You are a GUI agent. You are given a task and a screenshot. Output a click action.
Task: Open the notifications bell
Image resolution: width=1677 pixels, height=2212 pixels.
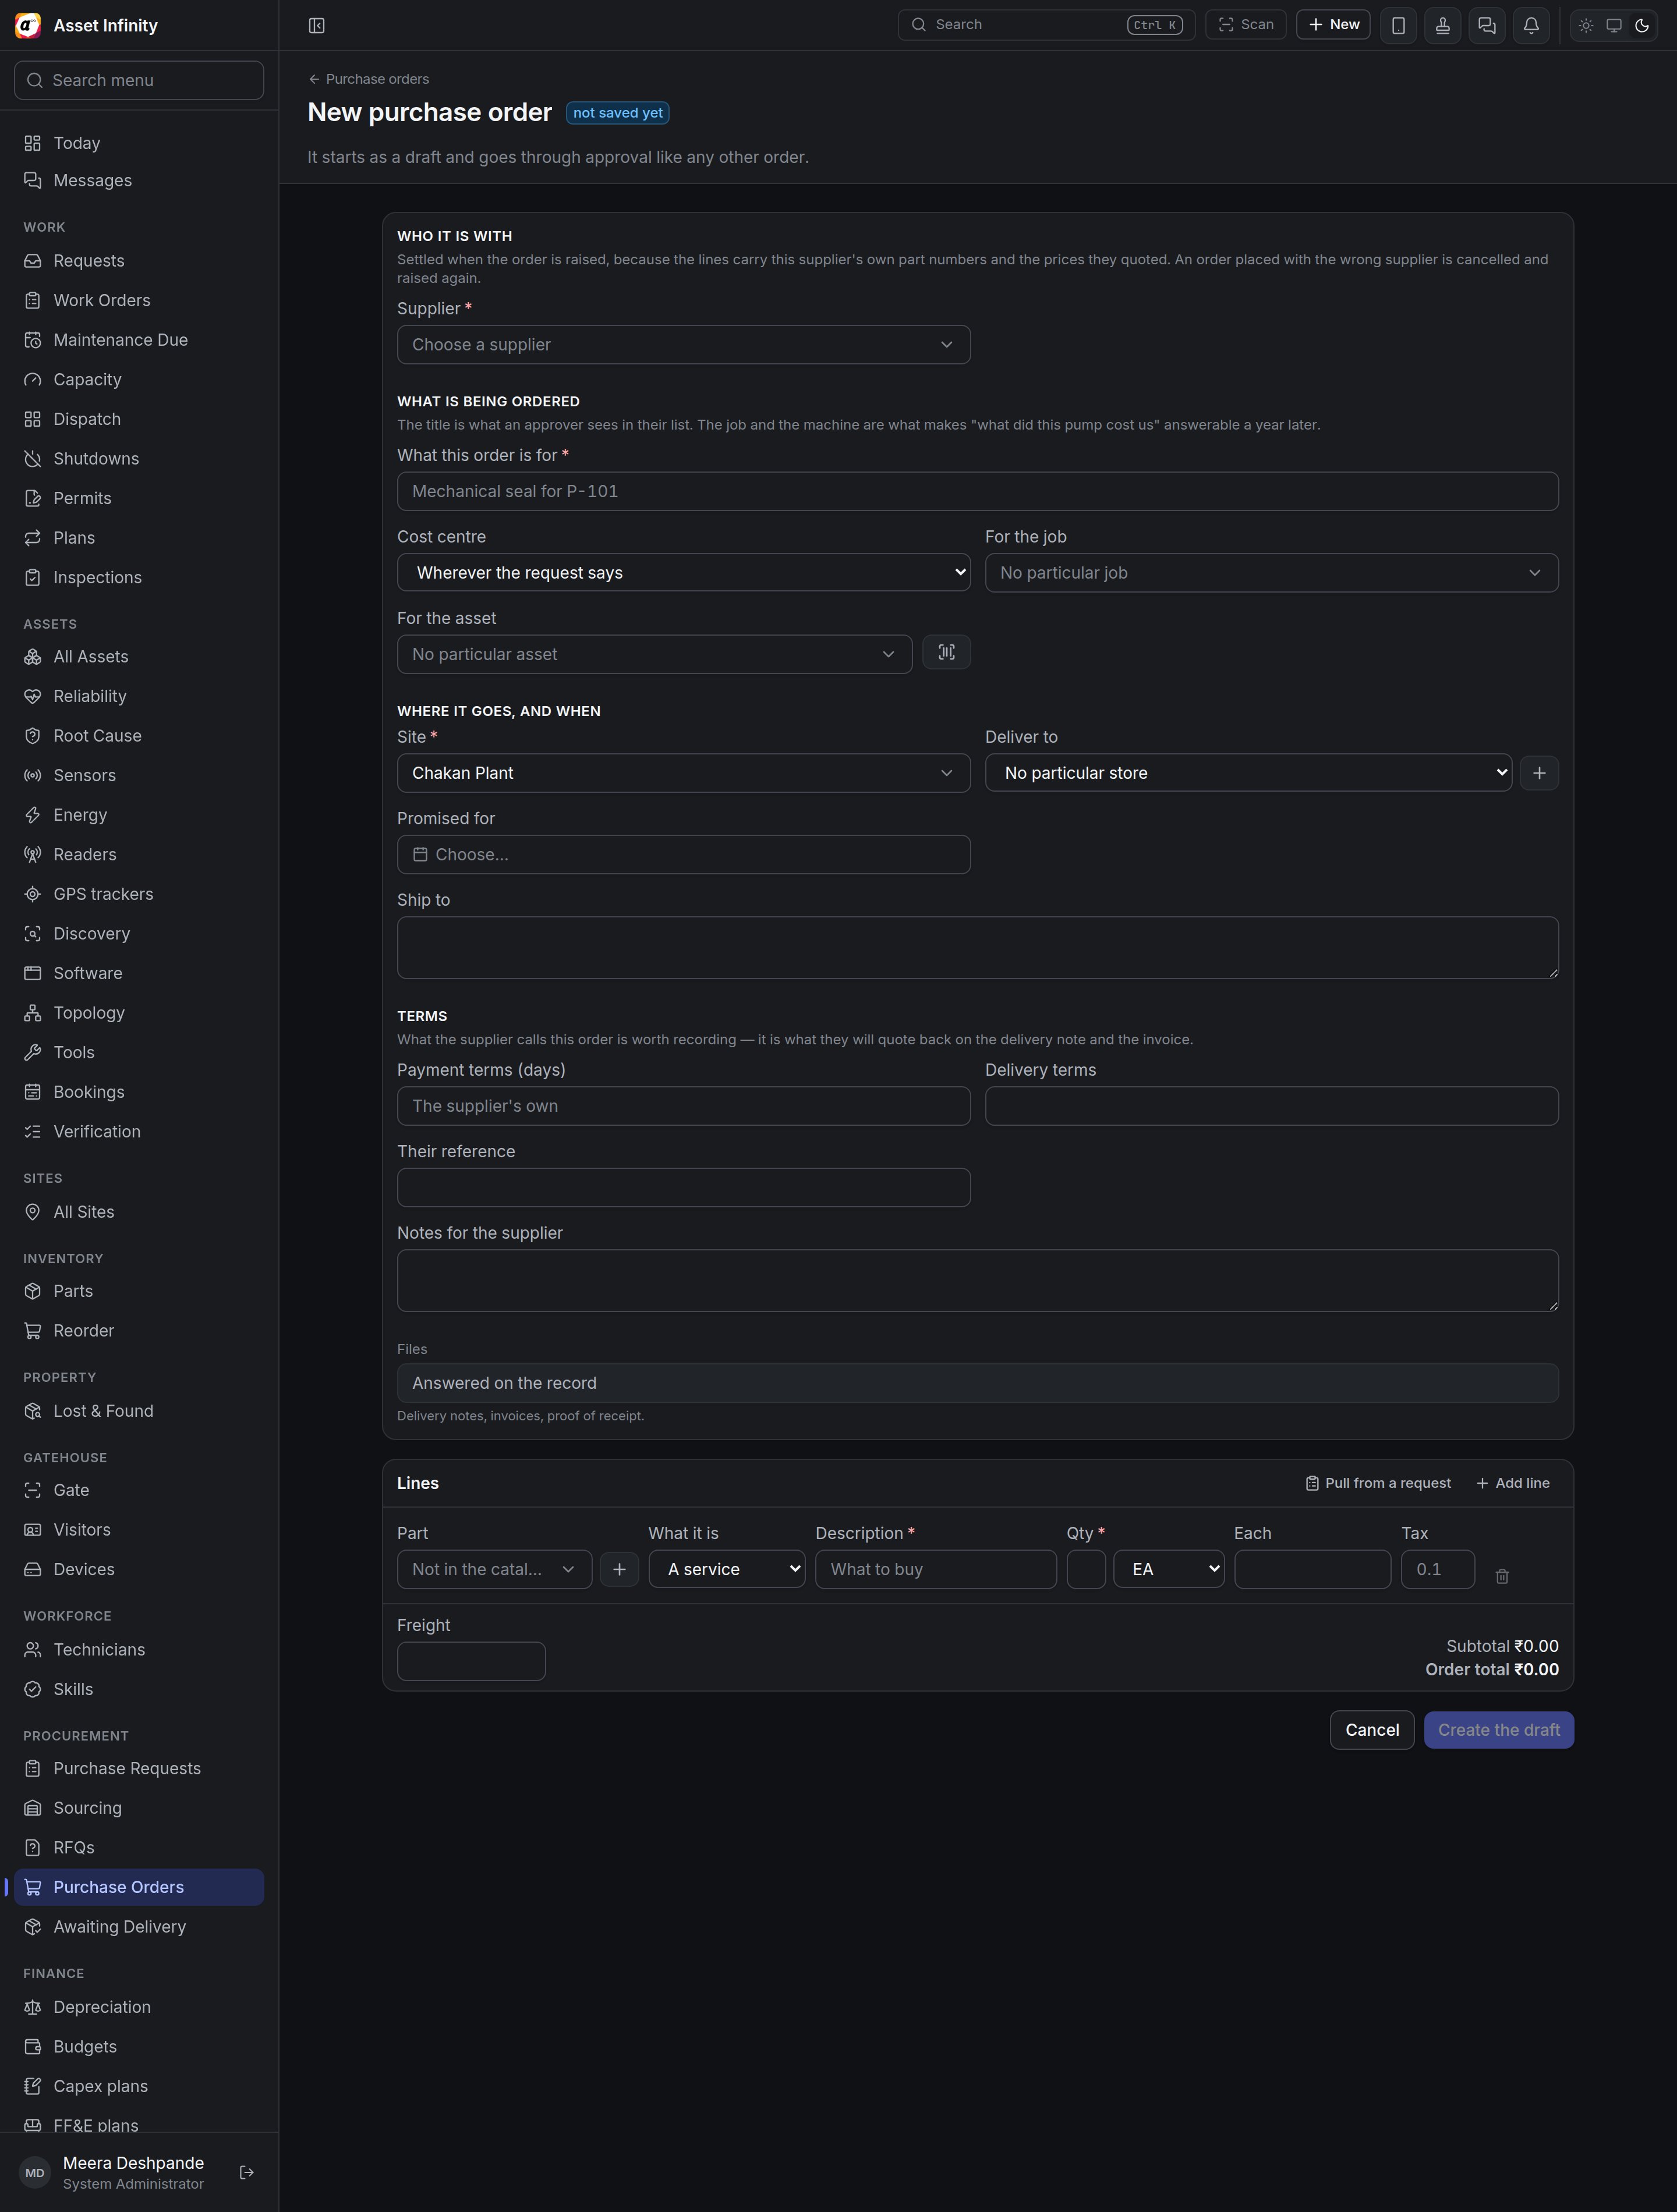(x=1531, y=25)
